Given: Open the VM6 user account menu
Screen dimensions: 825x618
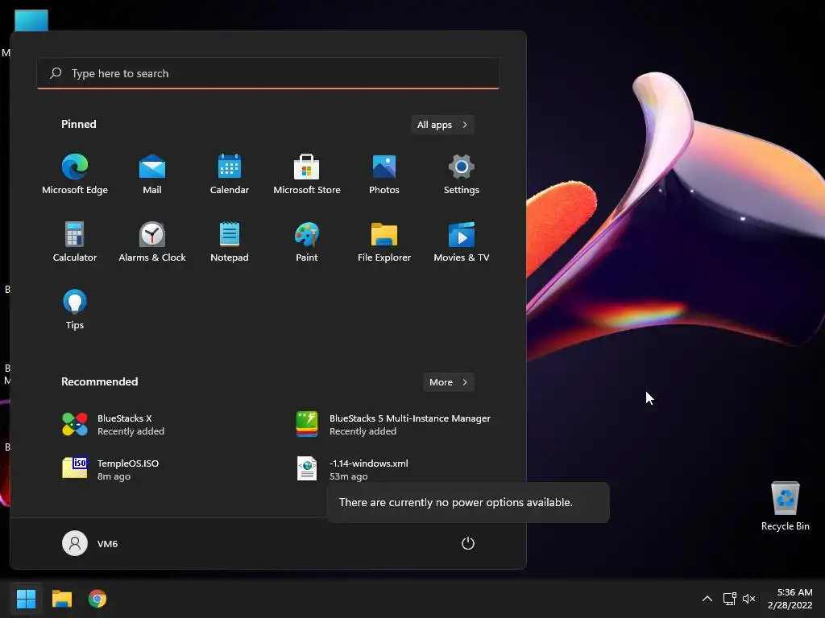Looking at the screenshot, I should pos(90,543).
